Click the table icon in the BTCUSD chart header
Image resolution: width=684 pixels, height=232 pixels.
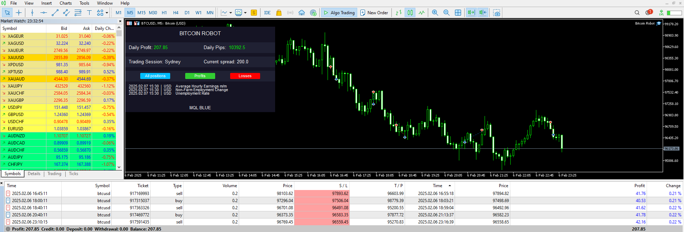130,23
